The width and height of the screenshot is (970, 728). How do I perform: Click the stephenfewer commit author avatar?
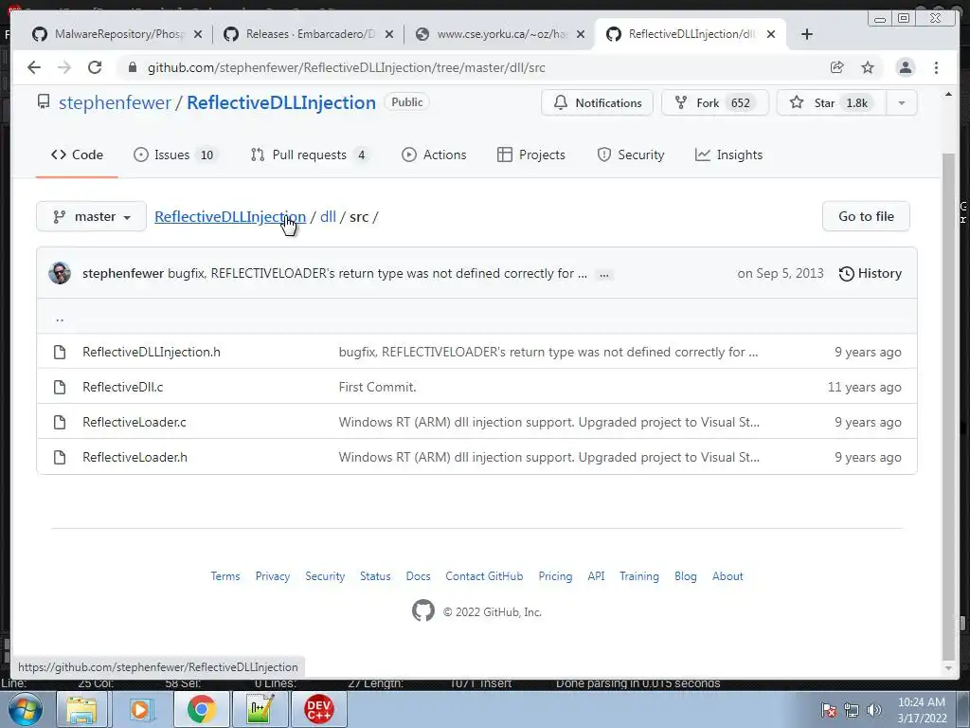click(x=60, y=273)
